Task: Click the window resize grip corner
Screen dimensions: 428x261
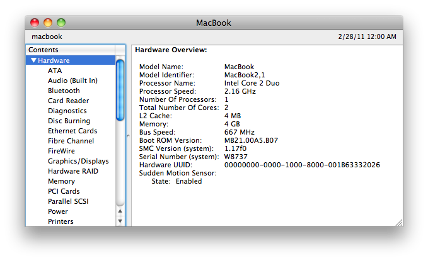Action: coord(399,223)
